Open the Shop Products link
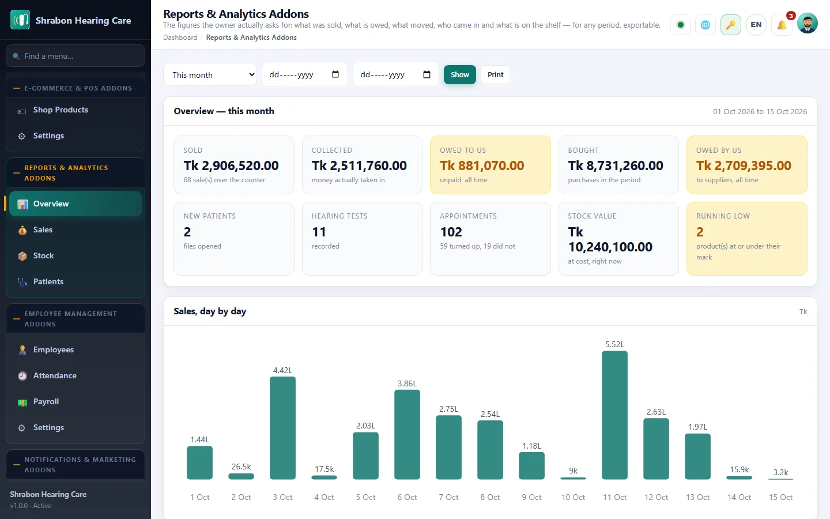 (x=76, y=110)
